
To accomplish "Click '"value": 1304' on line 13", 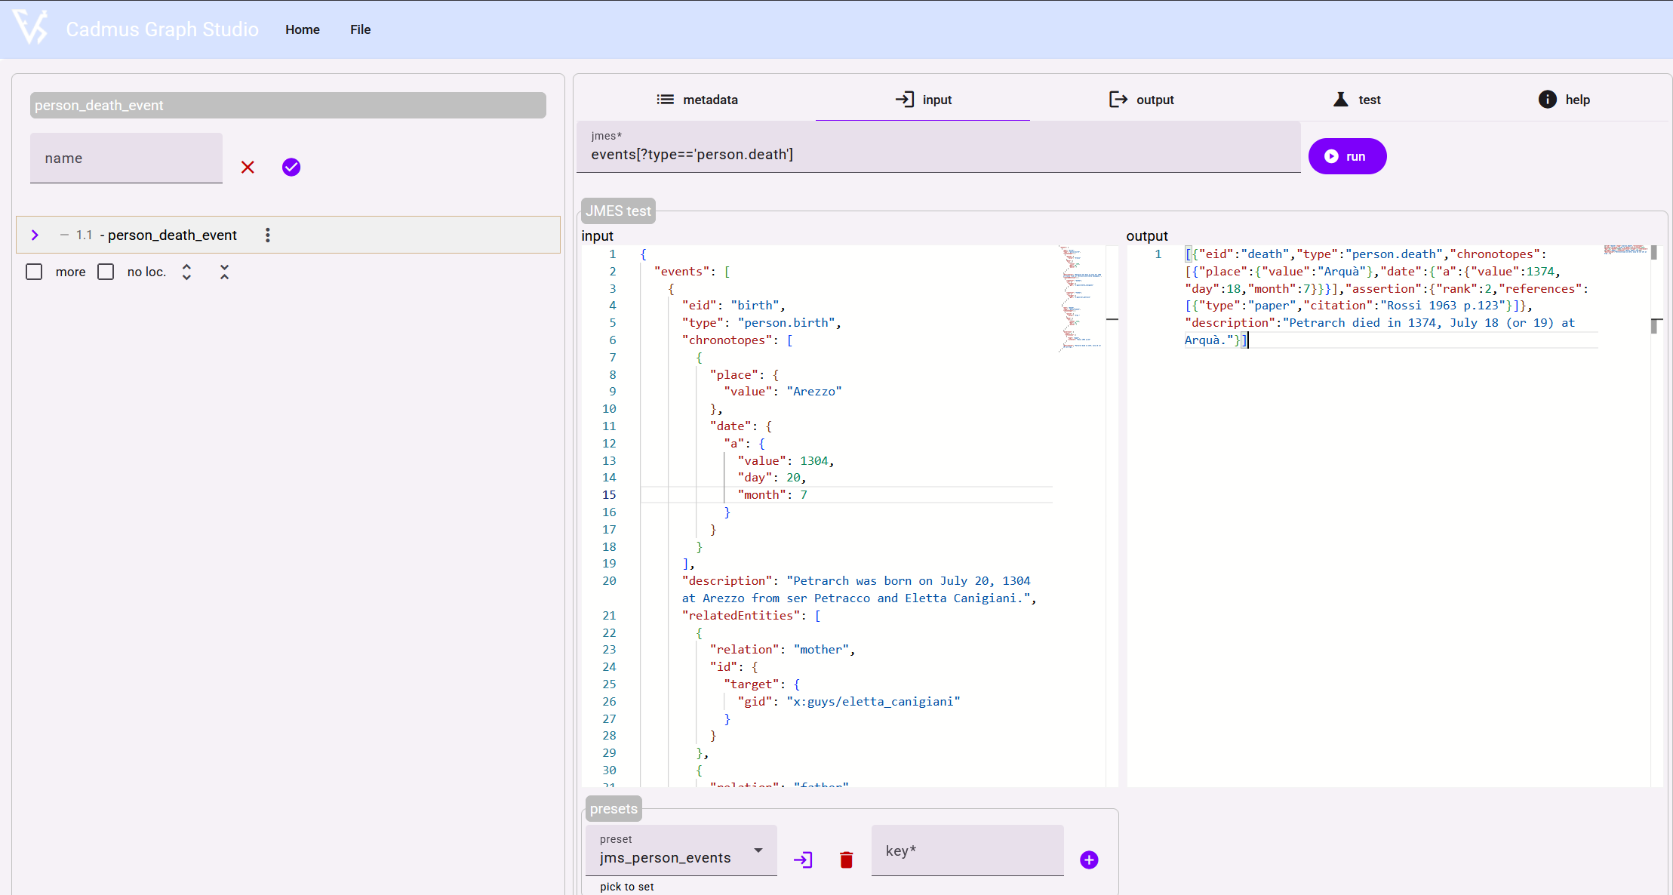I will (x=786, y=460).
